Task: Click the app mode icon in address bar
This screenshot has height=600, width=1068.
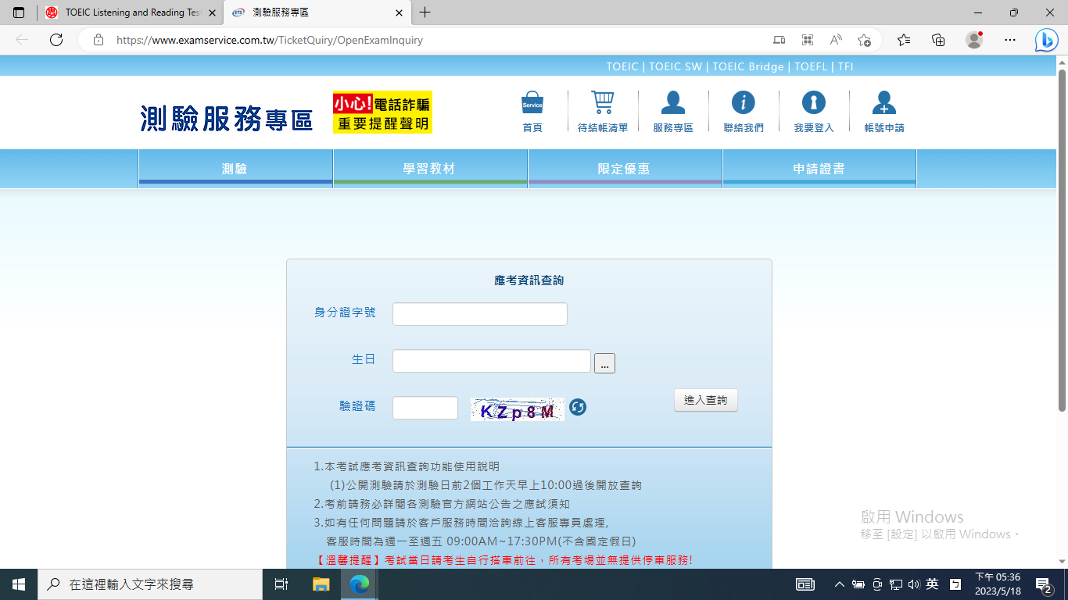Action: (x=779, y=40)
